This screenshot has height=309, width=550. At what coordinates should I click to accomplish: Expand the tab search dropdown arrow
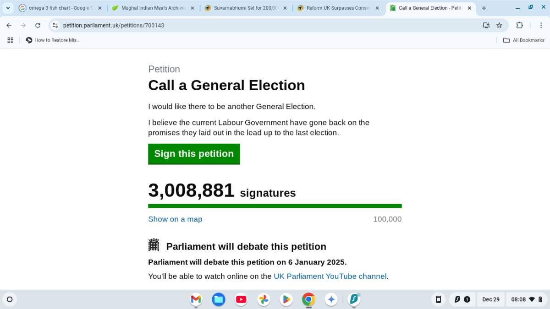click(8, 8)
